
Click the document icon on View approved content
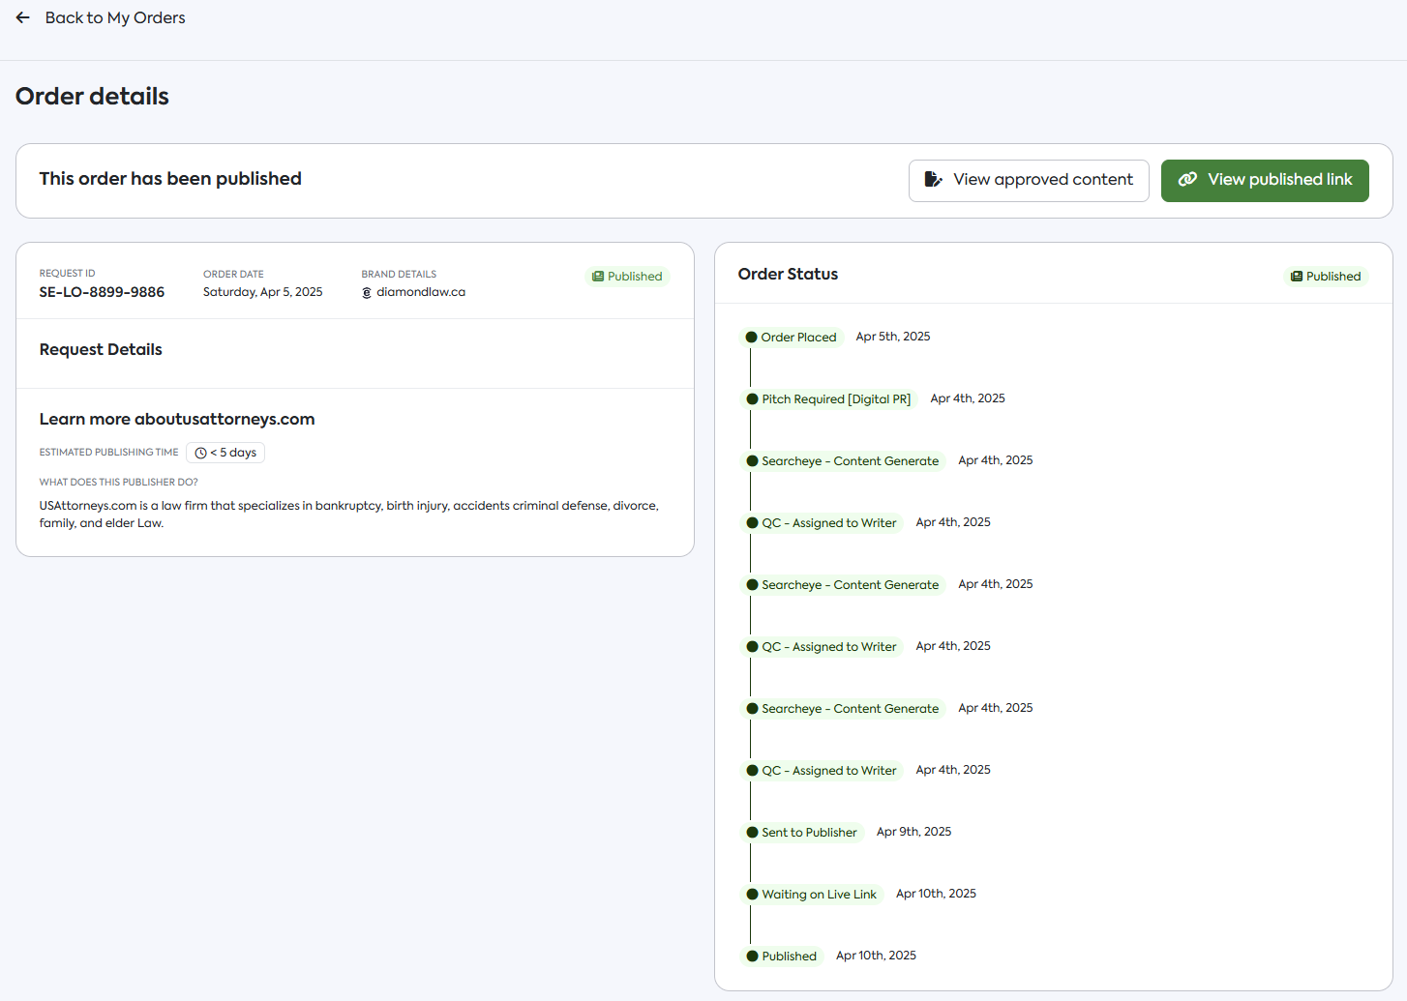933,179
